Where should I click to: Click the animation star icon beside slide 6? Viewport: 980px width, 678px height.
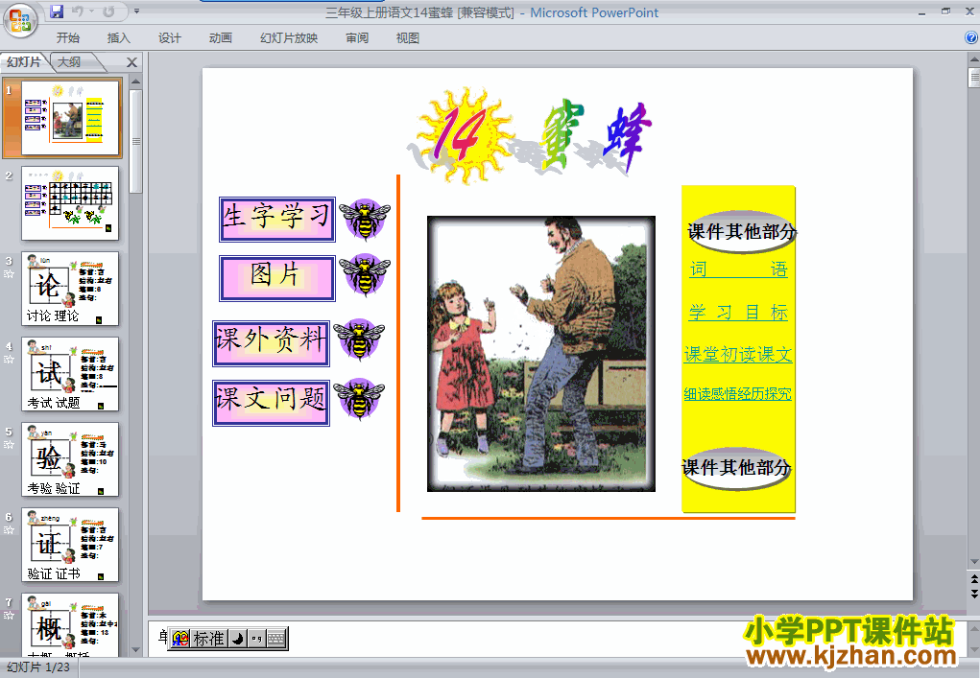coord(9,530)
